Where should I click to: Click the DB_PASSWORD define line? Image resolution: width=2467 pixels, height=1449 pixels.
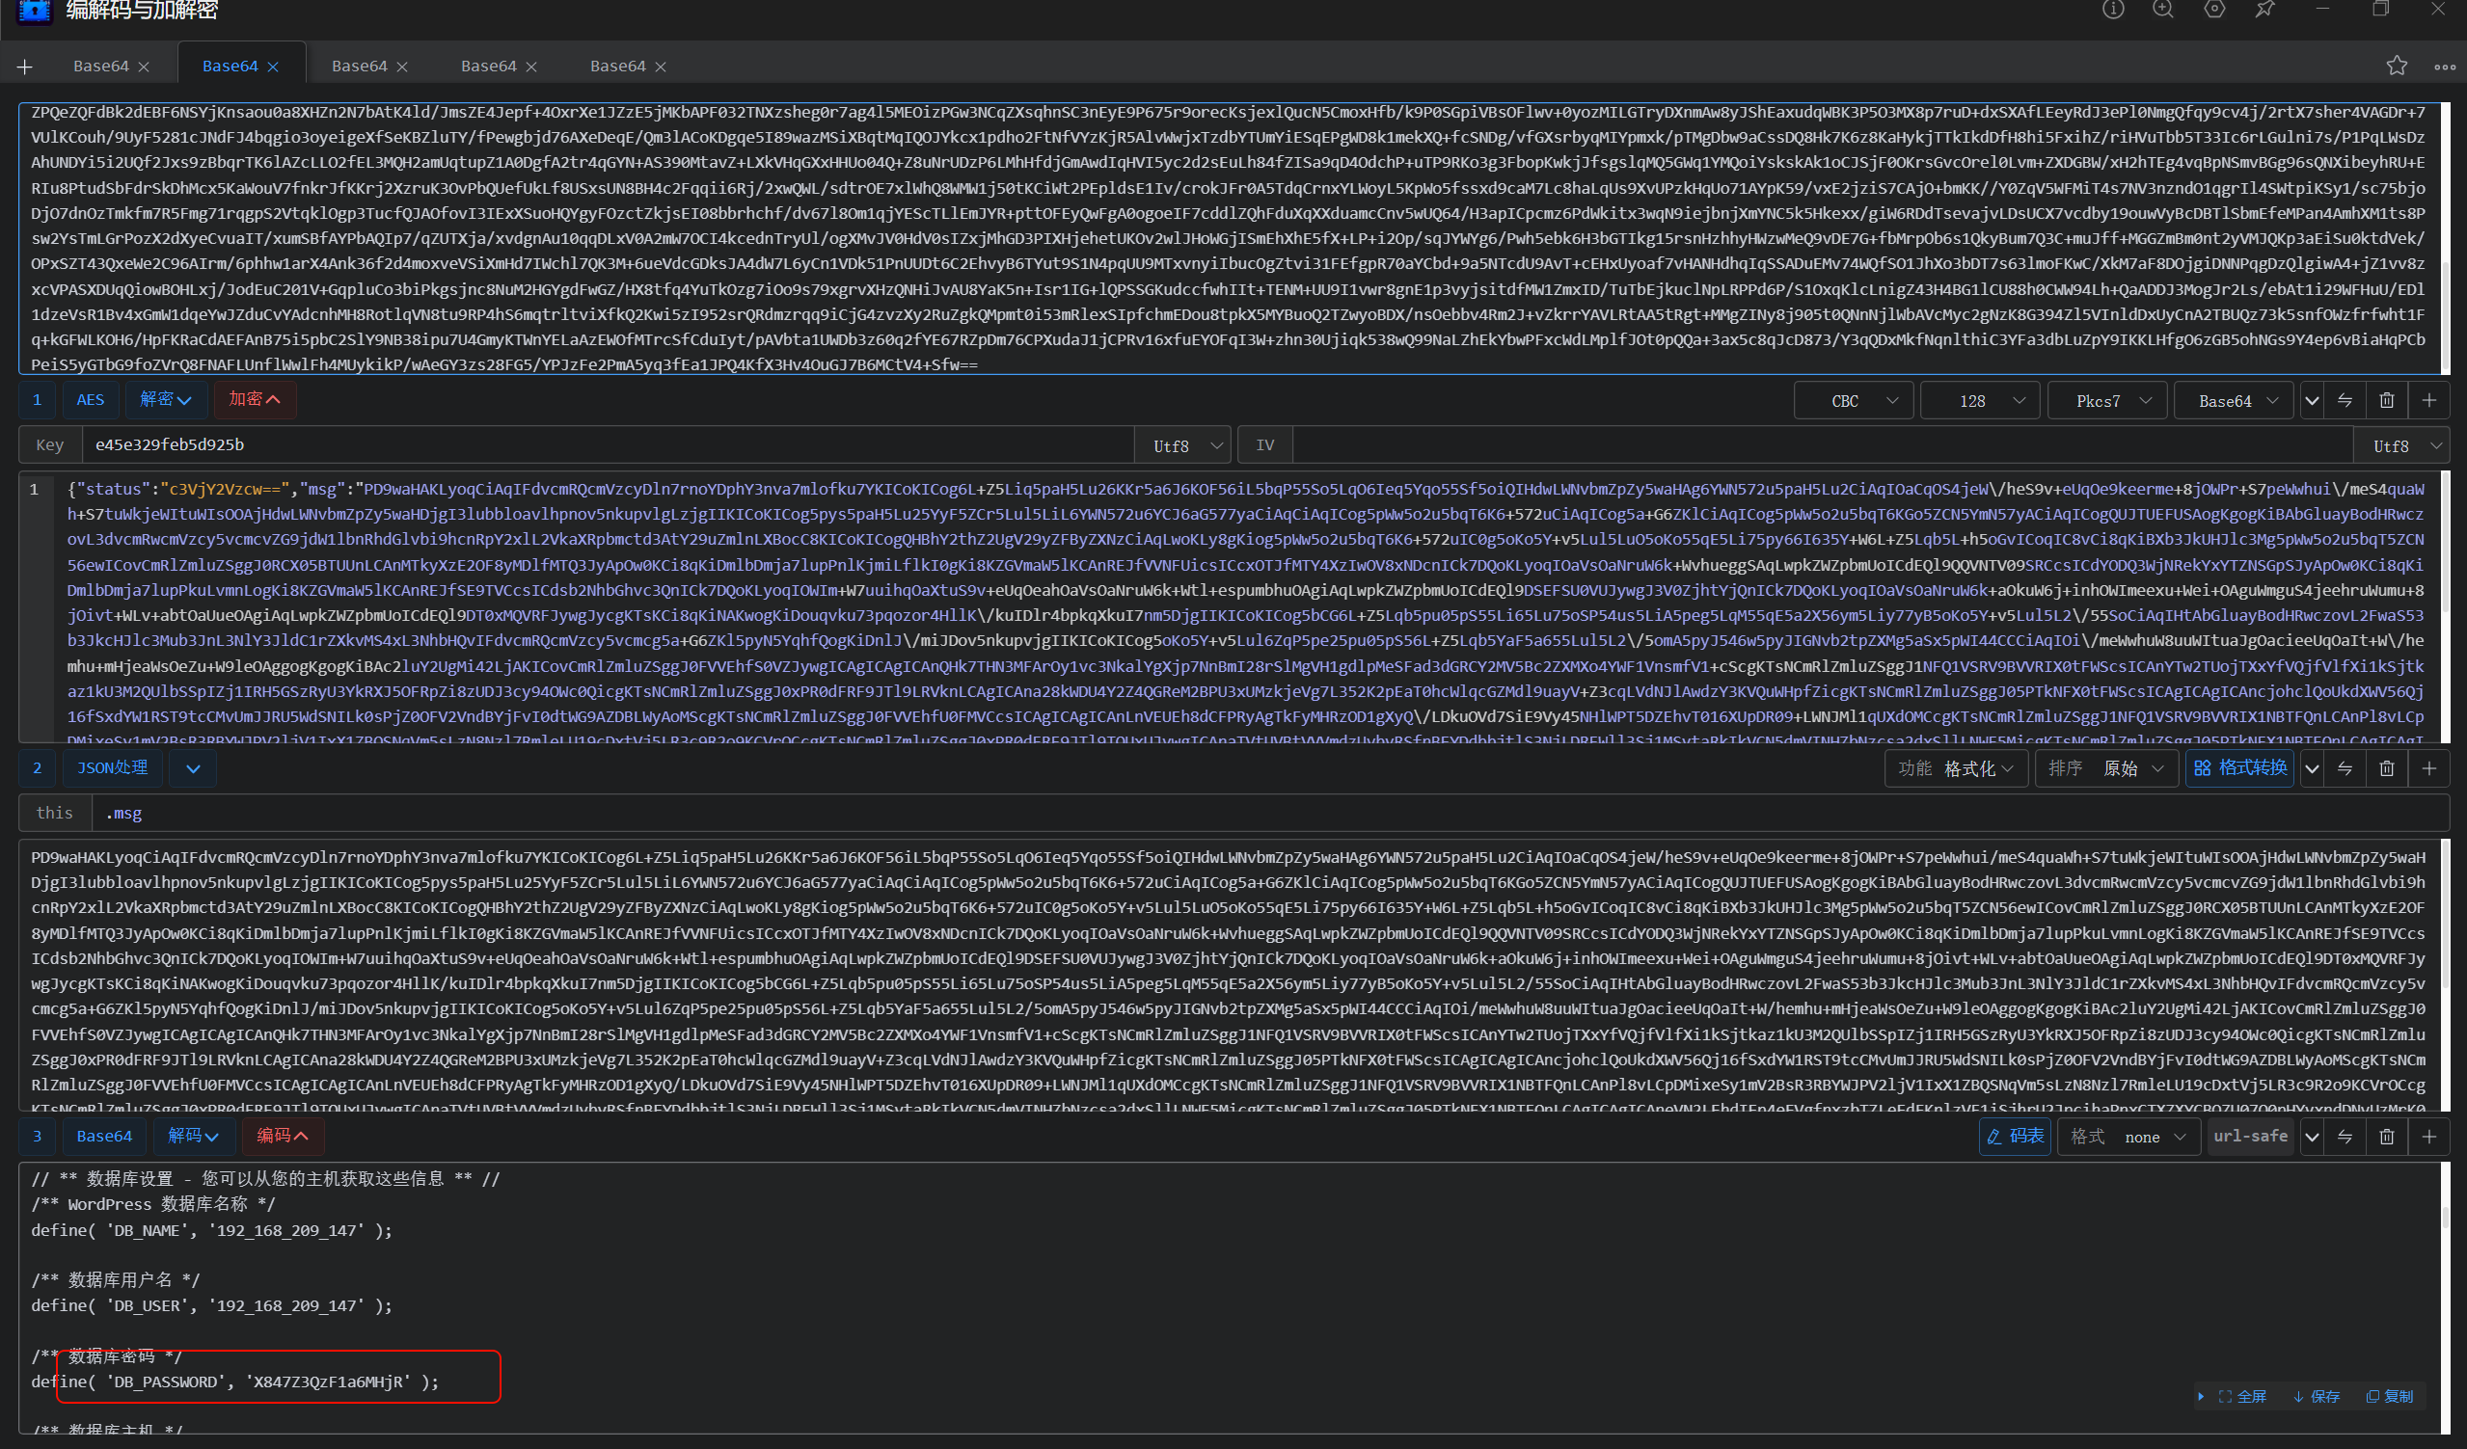[x=235, y=1382]
